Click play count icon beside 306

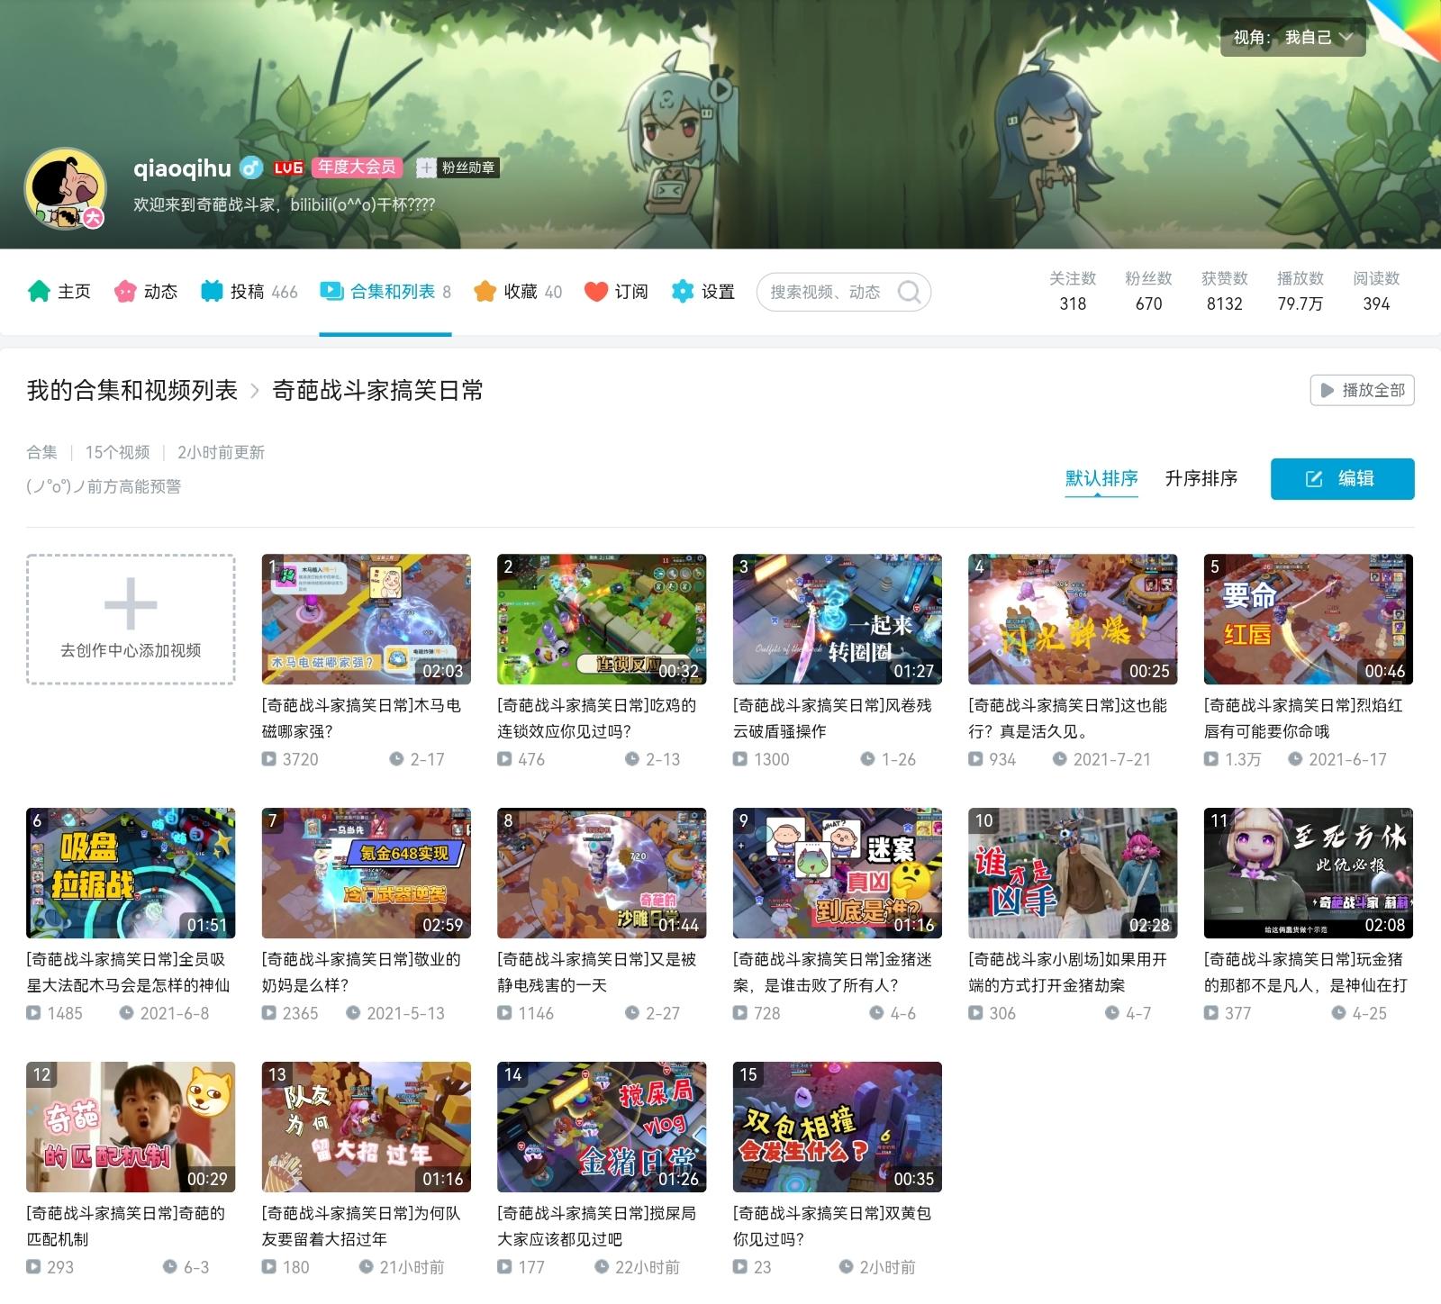click(976, 1013)
